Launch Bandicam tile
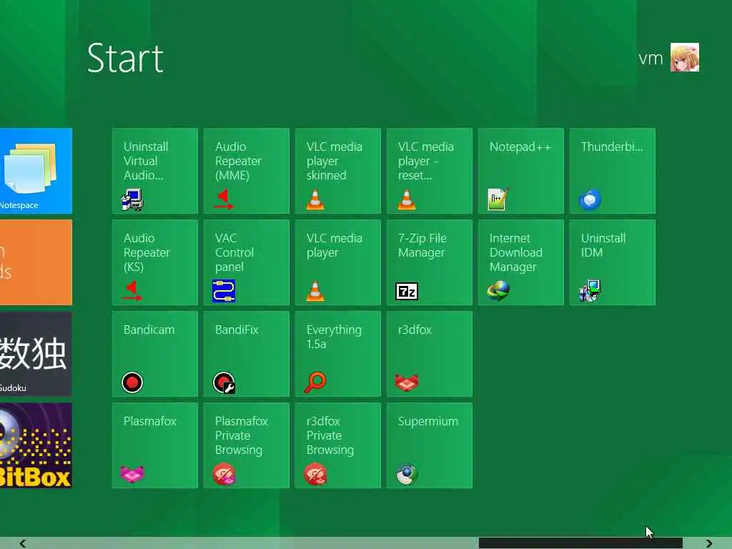The height and width of the screenshot is (549, 732). (155, 354)
